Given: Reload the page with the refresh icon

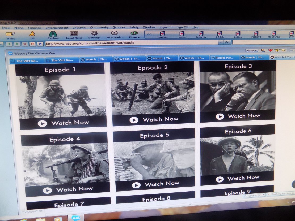Looking at the screenshot, I should [x=32, y=44].
